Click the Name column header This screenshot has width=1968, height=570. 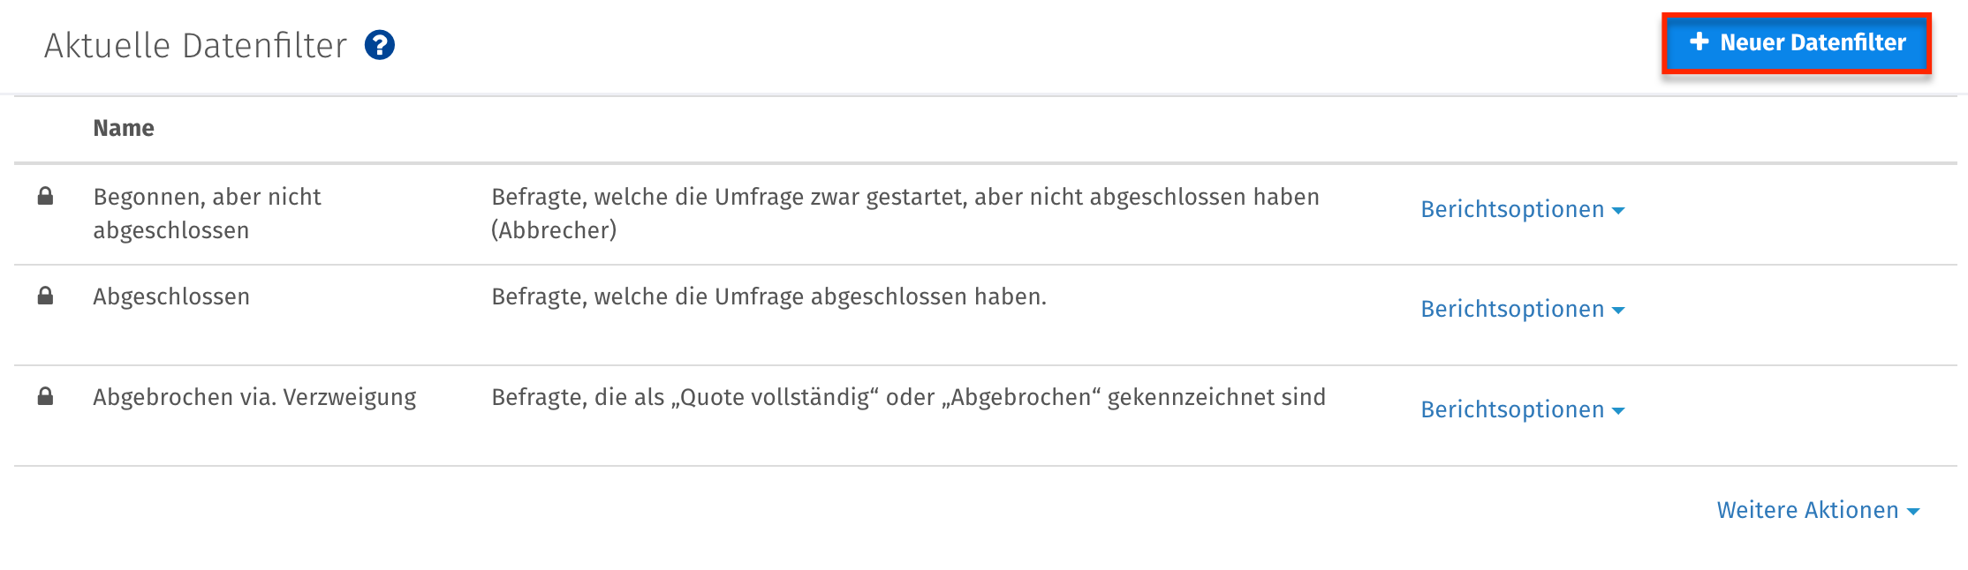point(124,129)
